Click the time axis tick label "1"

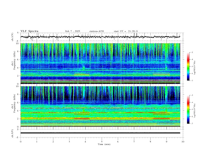point(37,142)
